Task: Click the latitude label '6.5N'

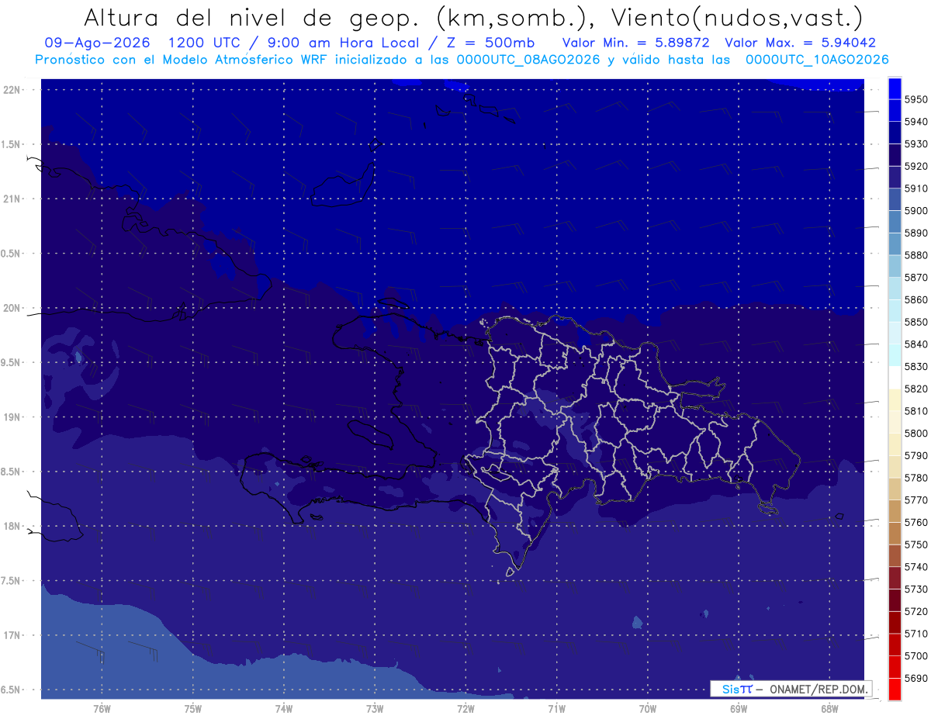Action: pyautogui.click(x=11, y=690)
